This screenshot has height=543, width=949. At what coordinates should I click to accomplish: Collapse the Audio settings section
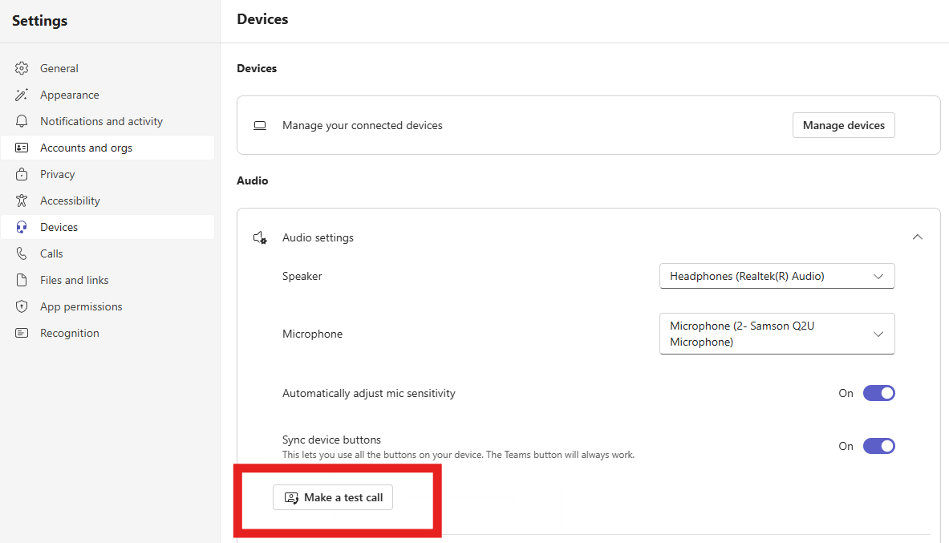(x=918, y=237)
